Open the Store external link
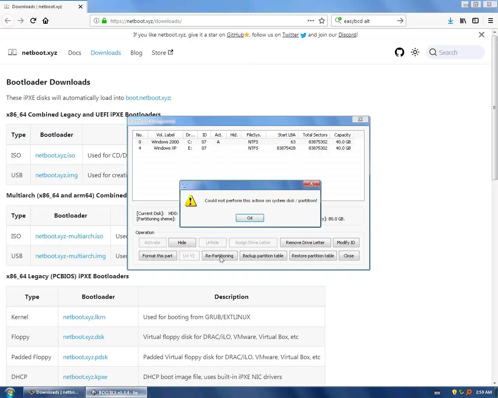This screenshot has width=498, height=398. (x=162, y=52)
